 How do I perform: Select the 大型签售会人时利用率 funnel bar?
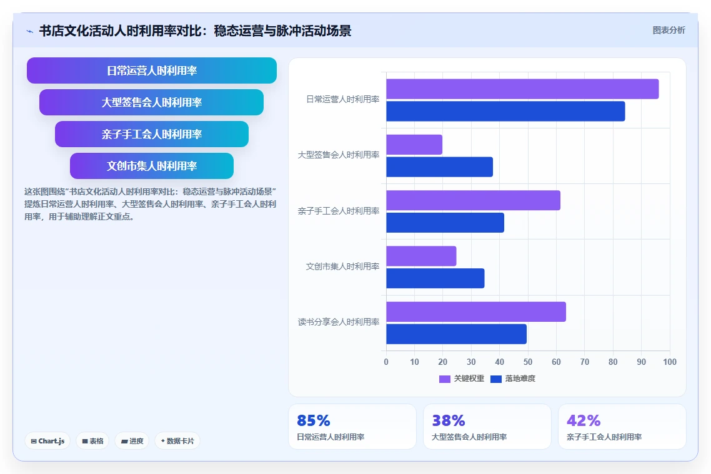click(151, 102)
